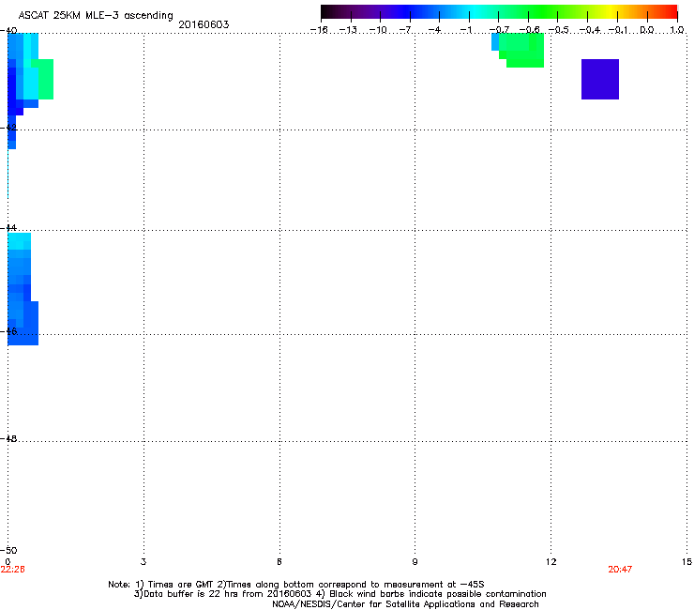Click the longitude label 0
694x610 pixels.
pyautogui.click(x=8, y=562)
